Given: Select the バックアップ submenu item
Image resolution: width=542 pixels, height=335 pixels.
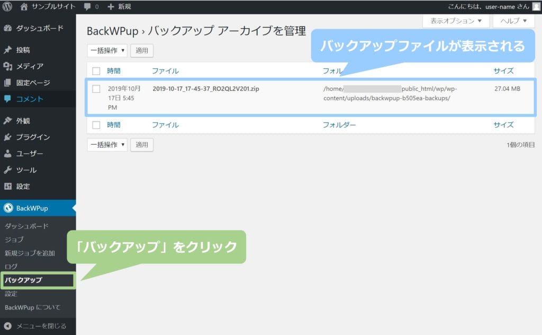Looking at the screenshot, I should (23, 280).
